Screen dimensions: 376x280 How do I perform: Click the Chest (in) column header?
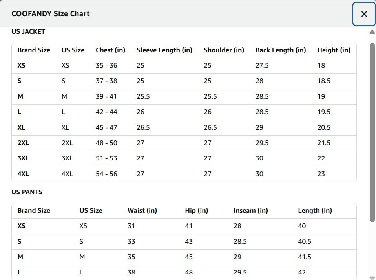(x=110, y=50)
